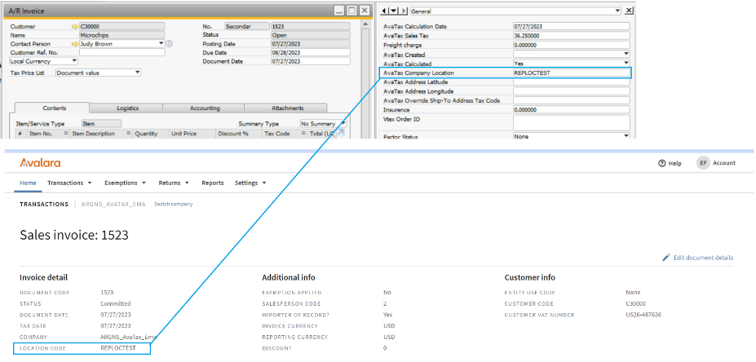This screenshot has width=756, height=362.
Task: Click the Unit Price column header
Action: (192, 134)
